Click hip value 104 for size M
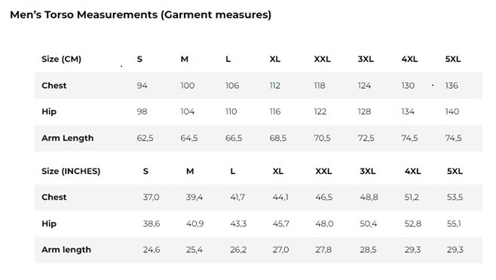The height and width of the screenshot is (280, 496). (x=188, y=111)
